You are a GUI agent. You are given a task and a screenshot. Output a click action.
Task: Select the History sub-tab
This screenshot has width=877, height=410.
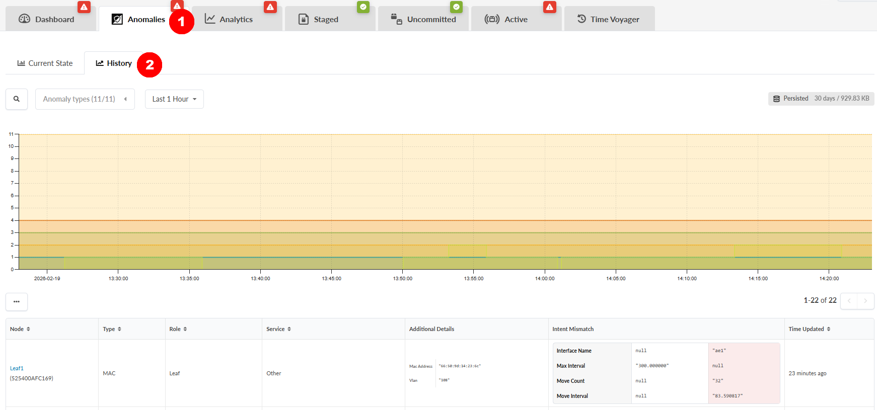pyautogui.click(x=114, y=63)
